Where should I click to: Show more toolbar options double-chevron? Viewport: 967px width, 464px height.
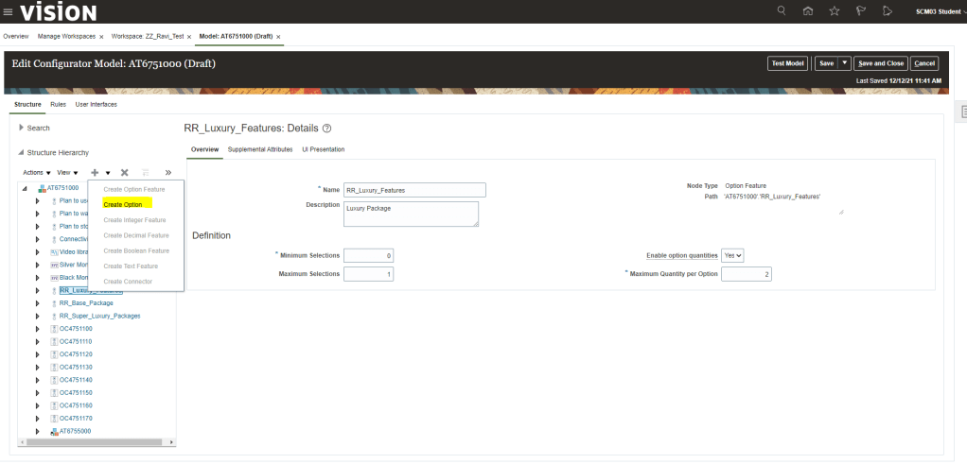click(168, 173)
